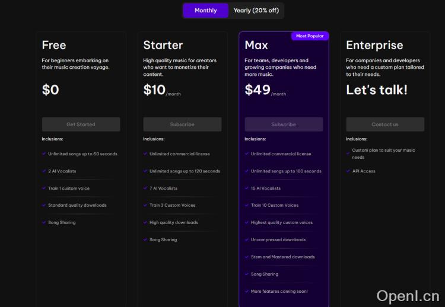This screenshot has width=445, height=307.
Task: Click More features coming soon text
Action: [279, 291]
